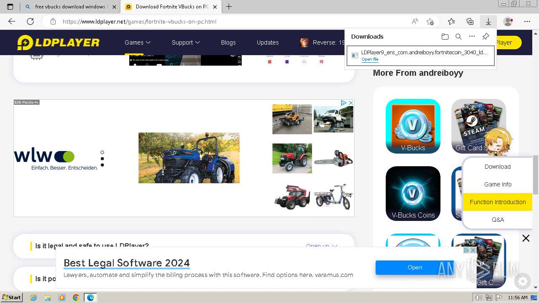The width and height of the screenshot is (539, 303).
Task: Open Internet Explorer from taskbar
Action: (x=33, y=298)
